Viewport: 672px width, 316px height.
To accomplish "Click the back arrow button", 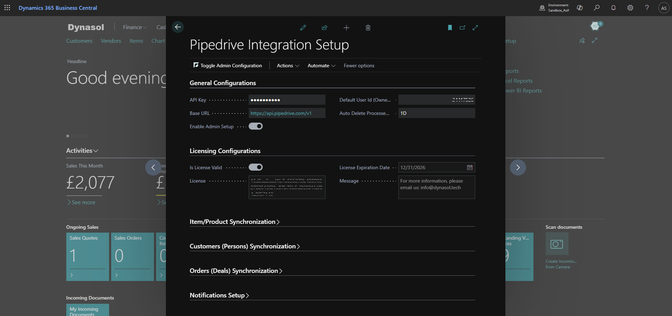I will (x=178, y=27).
